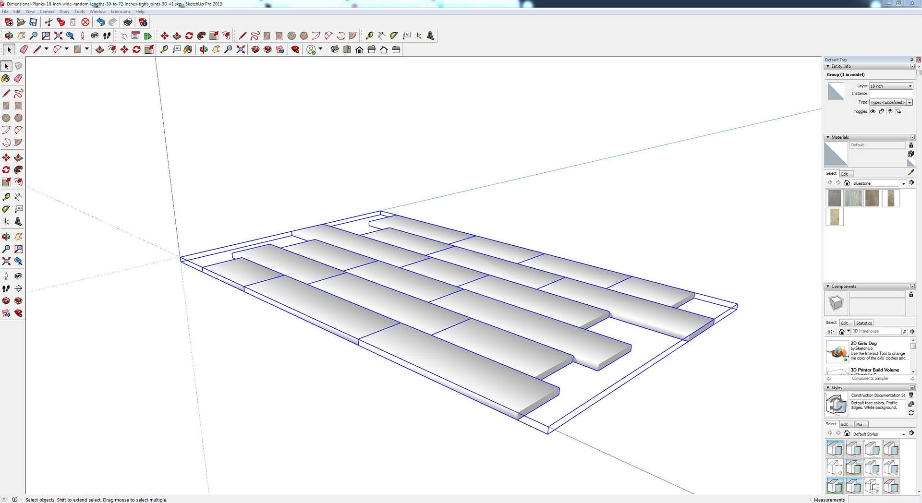Open the Extensions menu
This screenshot has height=503, width=922.
pyautogui.click(x=120, y=12)
